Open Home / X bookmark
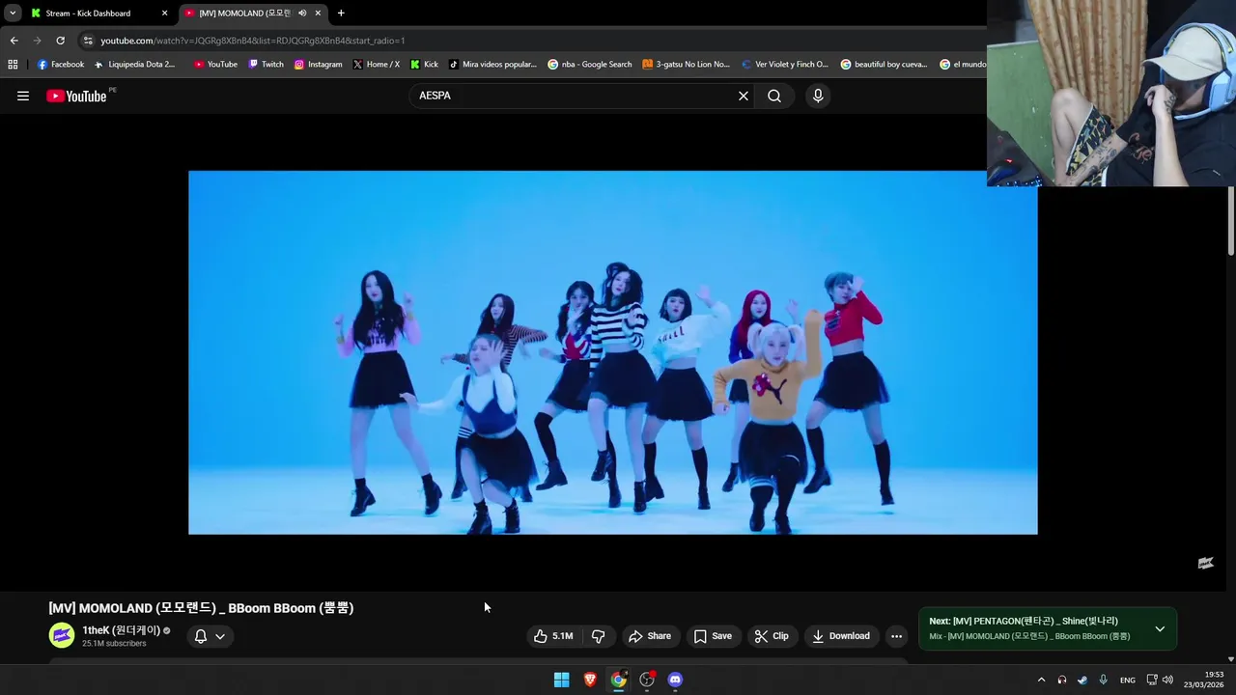 pos(377,65)
